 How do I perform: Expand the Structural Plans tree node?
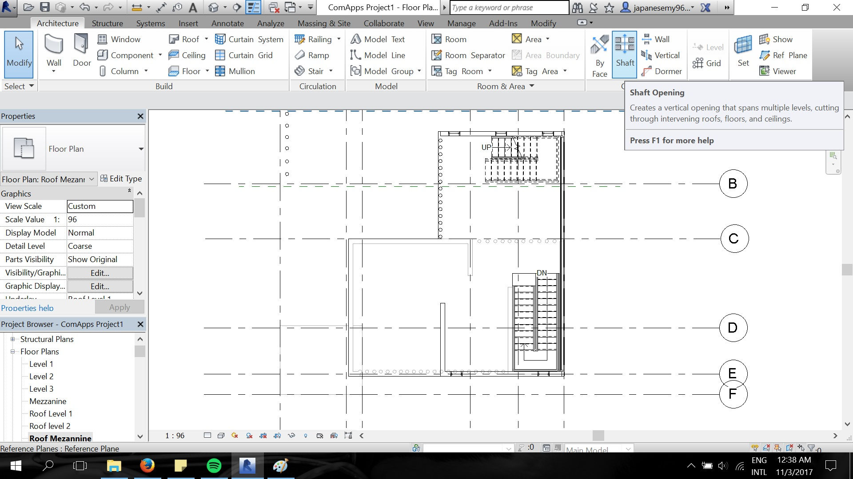click(12, 339)
